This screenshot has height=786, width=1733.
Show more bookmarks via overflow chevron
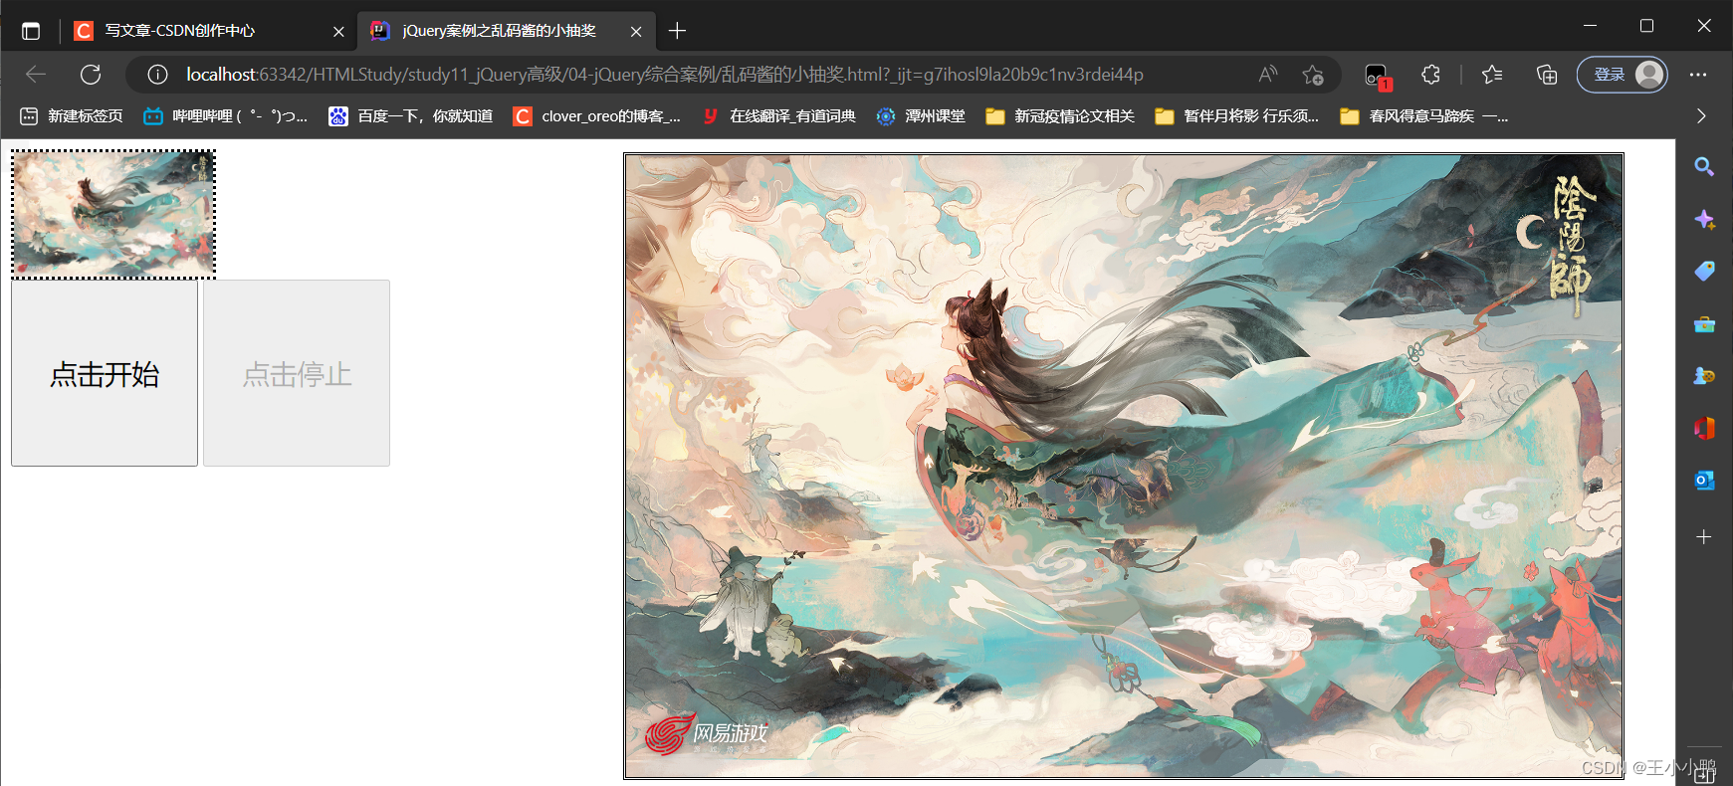[1701, 116]
